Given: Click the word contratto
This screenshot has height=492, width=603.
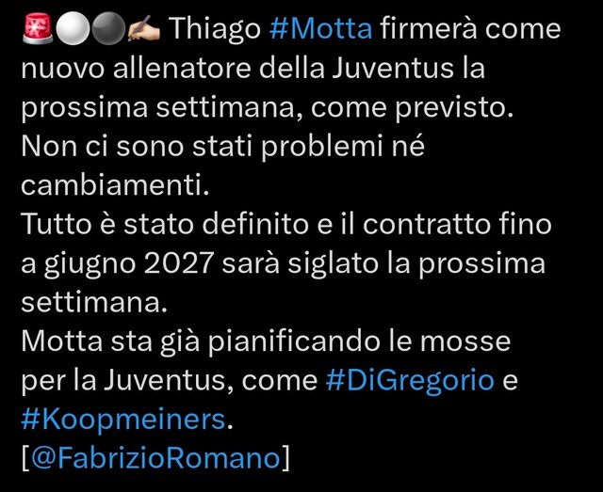Looking at the screenshot, I should pyautogui.click(x=427, y=225).
